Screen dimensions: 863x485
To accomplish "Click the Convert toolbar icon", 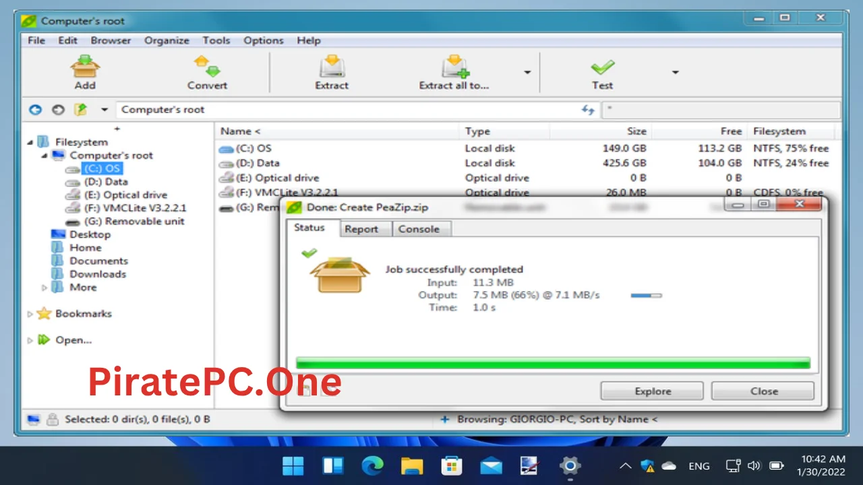I will [207, 66].
